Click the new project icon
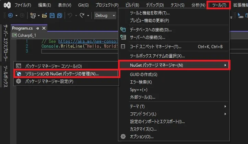The height and width of the screenshot is (144, 248). [33, 15]
